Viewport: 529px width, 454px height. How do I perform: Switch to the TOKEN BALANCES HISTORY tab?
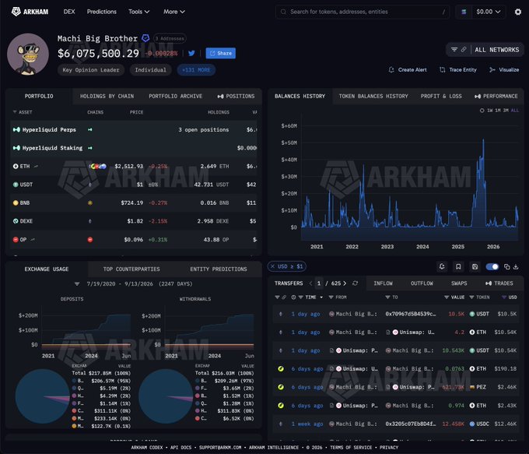coord(373,97)
